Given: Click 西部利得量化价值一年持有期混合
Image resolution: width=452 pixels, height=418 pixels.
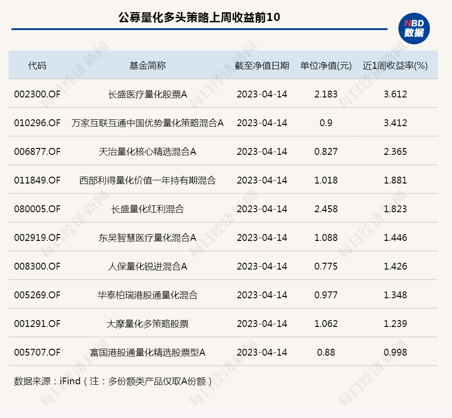Looking at the screenshot, I should tap(147, 180).
